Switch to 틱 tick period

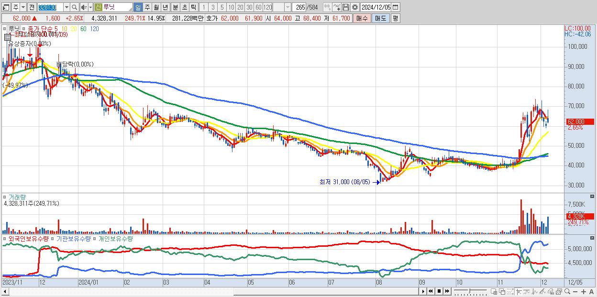tap(194, 7)
